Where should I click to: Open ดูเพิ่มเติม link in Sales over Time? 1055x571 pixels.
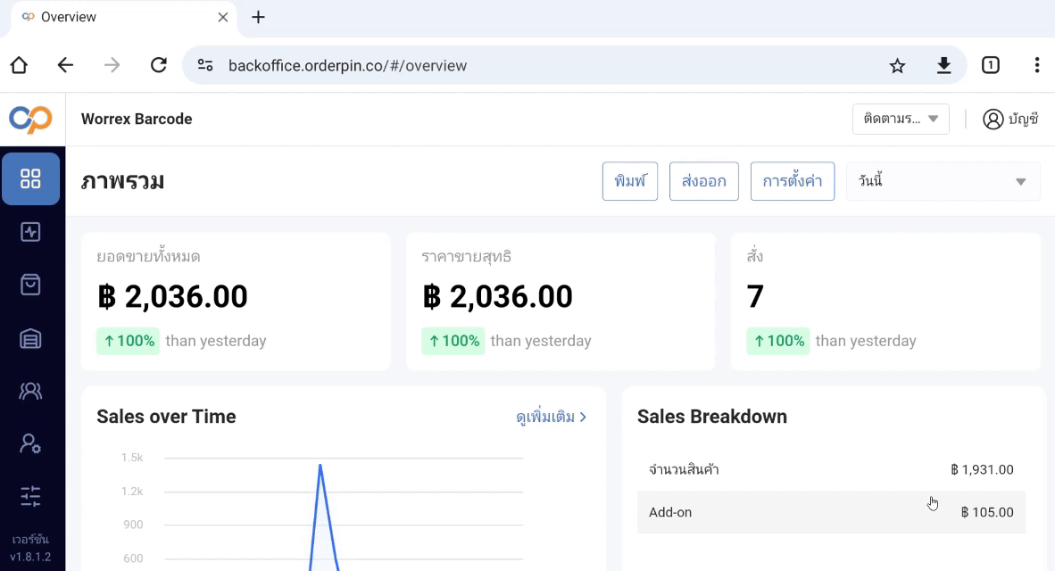[551, 417]
